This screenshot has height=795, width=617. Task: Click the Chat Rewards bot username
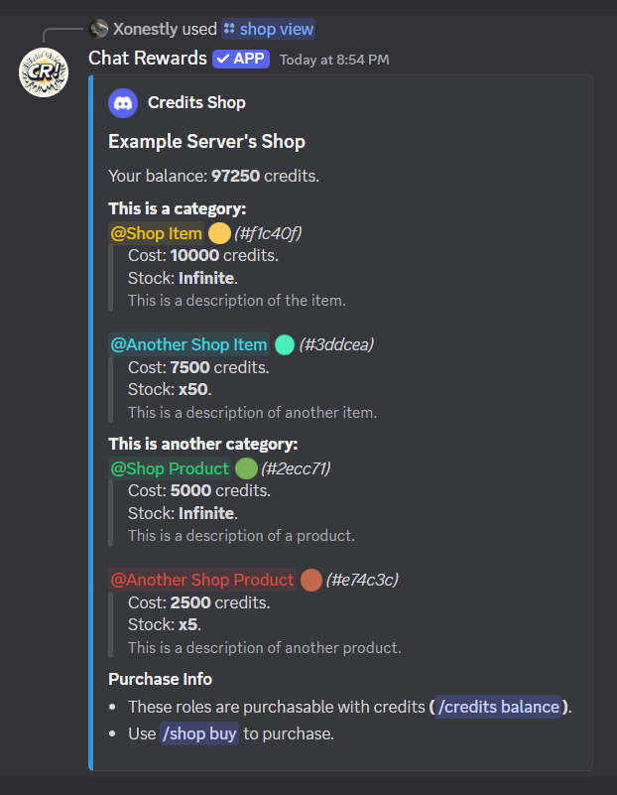(146, 59)
